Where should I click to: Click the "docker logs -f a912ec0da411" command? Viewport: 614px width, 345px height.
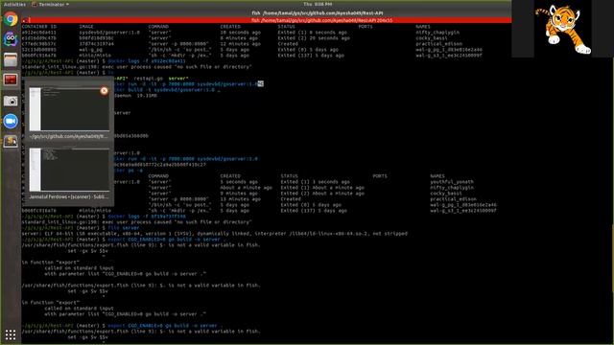point(147,61)
